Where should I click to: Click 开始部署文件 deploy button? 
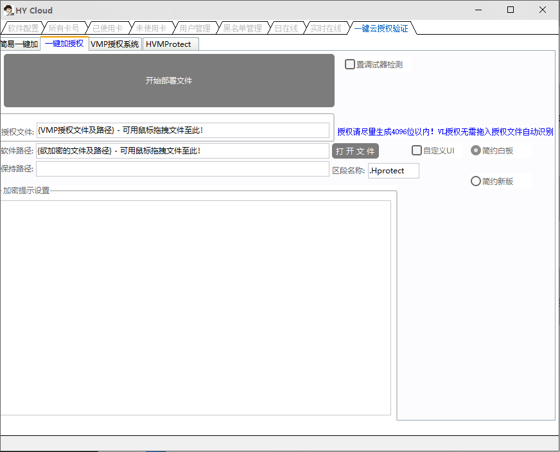coord(169,81)
